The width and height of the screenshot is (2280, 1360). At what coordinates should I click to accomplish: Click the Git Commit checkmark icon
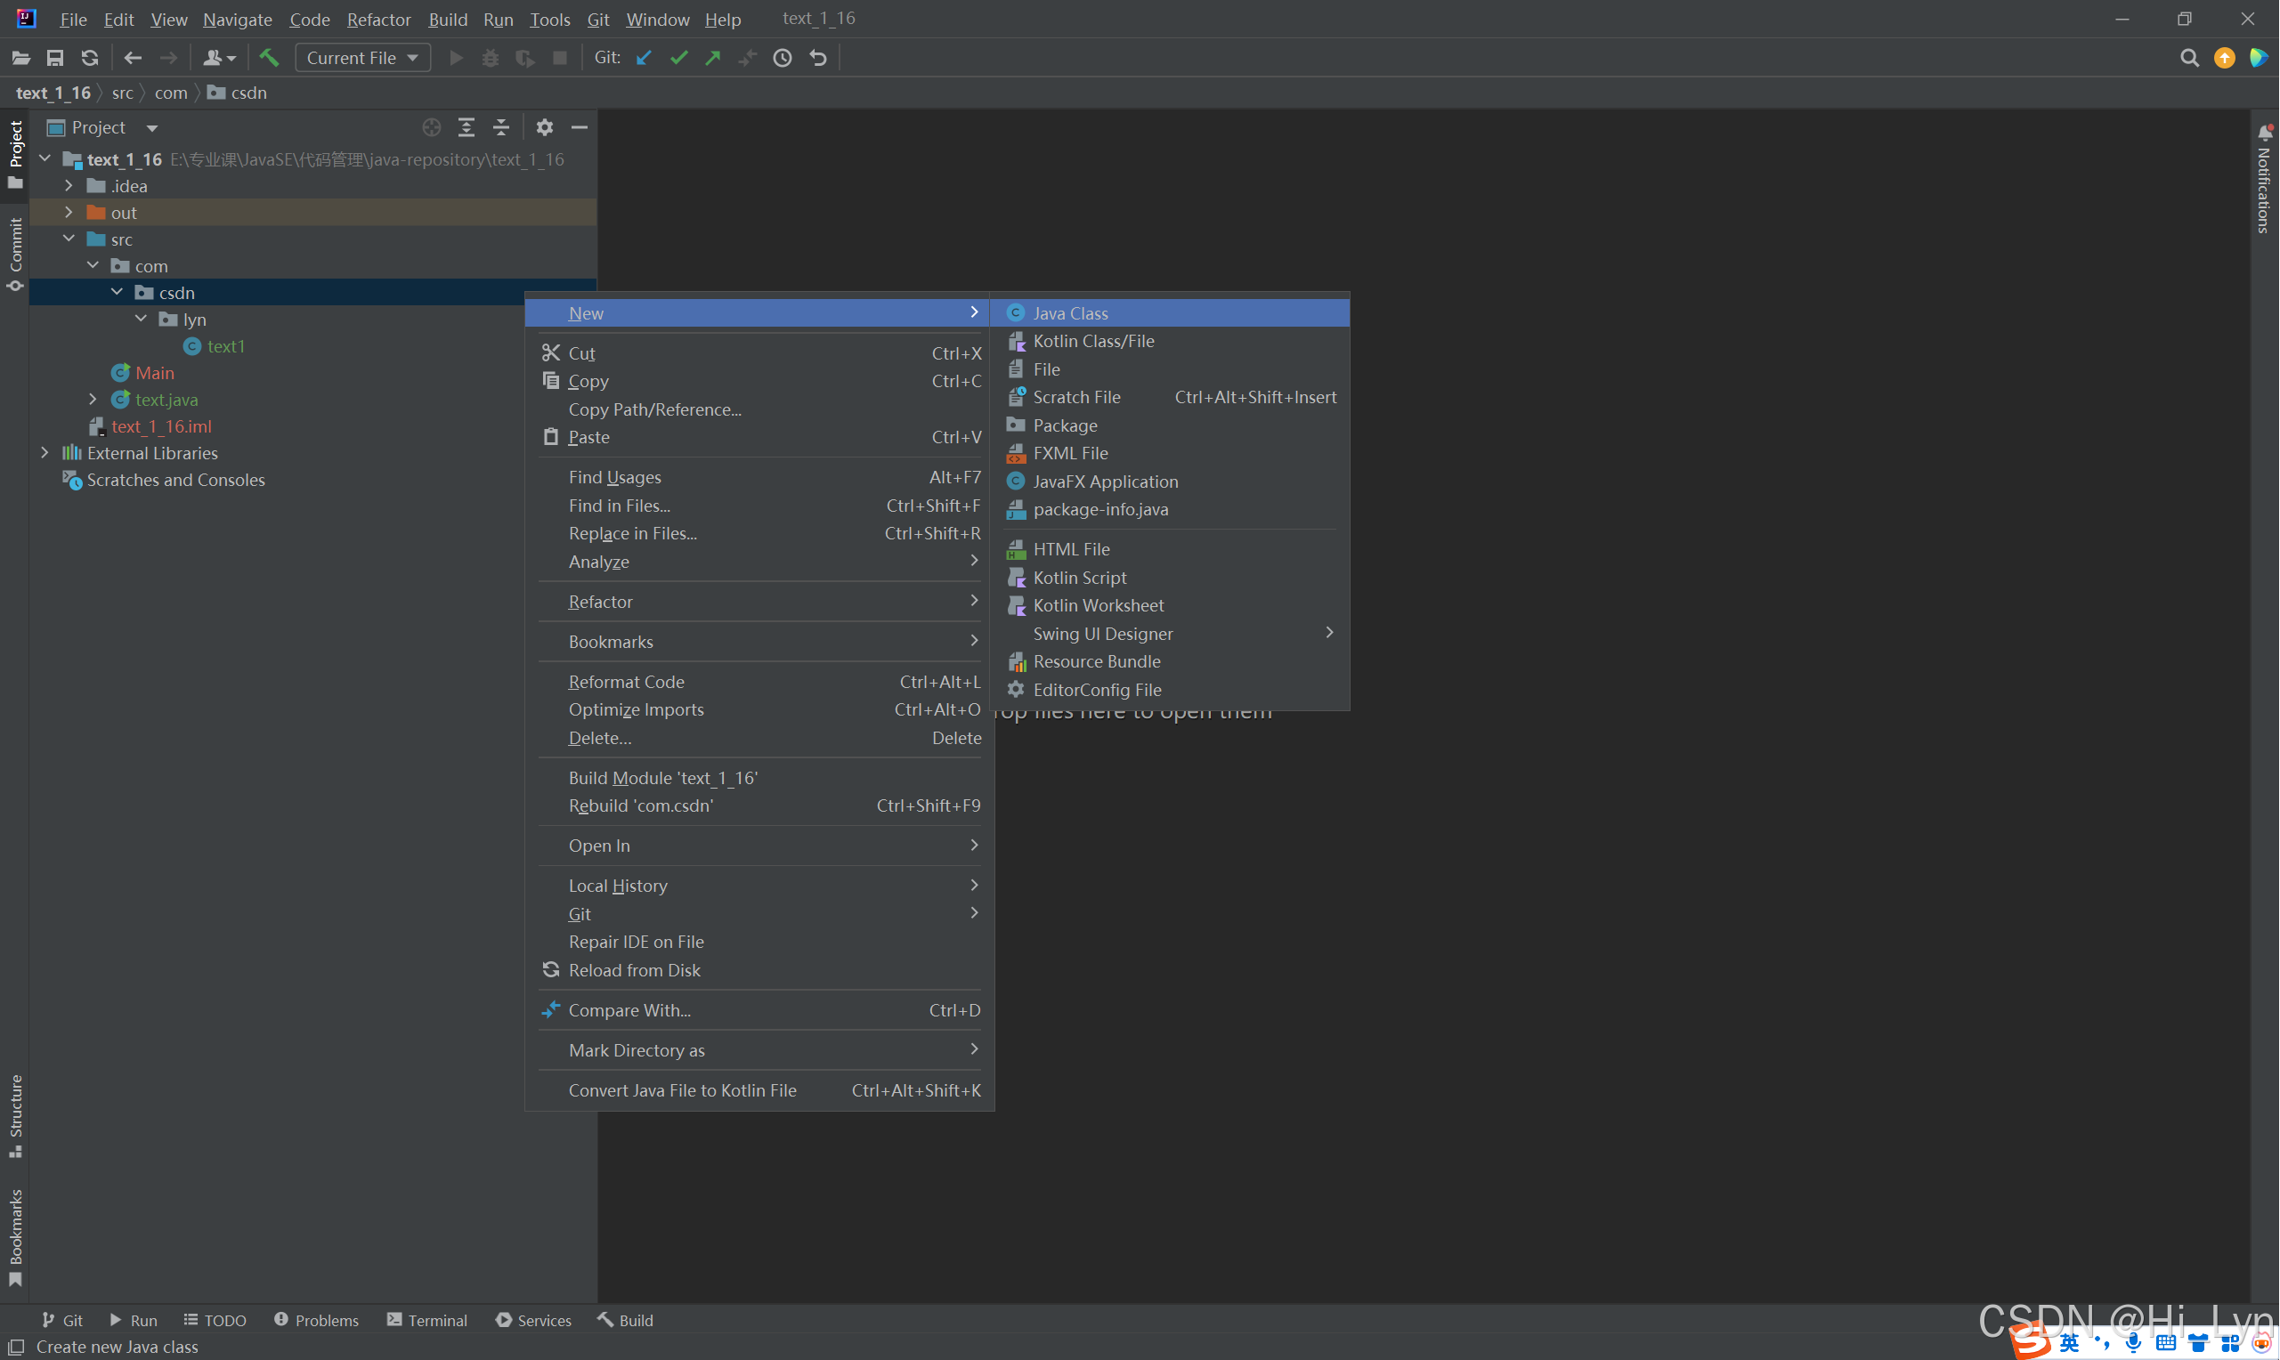pyautogui.click(x=679, y=58)
